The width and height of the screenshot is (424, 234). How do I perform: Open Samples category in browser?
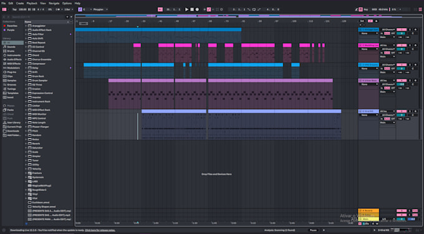[x=12, y=80]
